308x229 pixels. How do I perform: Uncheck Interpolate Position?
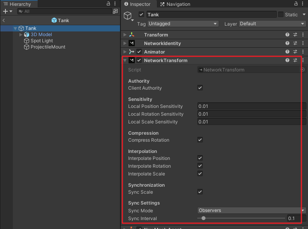[200, 158]
